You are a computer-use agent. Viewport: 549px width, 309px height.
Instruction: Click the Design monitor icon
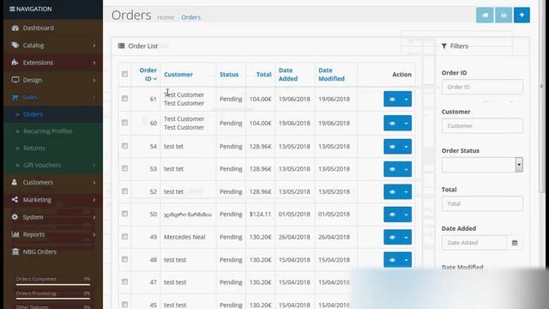15,80
